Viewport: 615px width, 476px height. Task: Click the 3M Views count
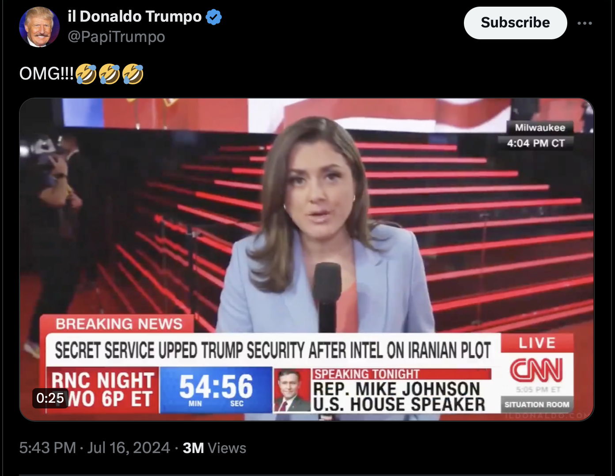click(x=214, y=448)
